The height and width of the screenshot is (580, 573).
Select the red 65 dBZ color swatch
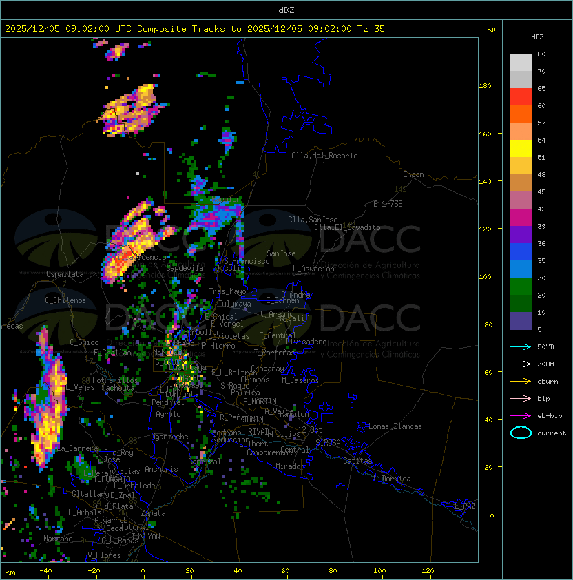click(x=521, y=97)
